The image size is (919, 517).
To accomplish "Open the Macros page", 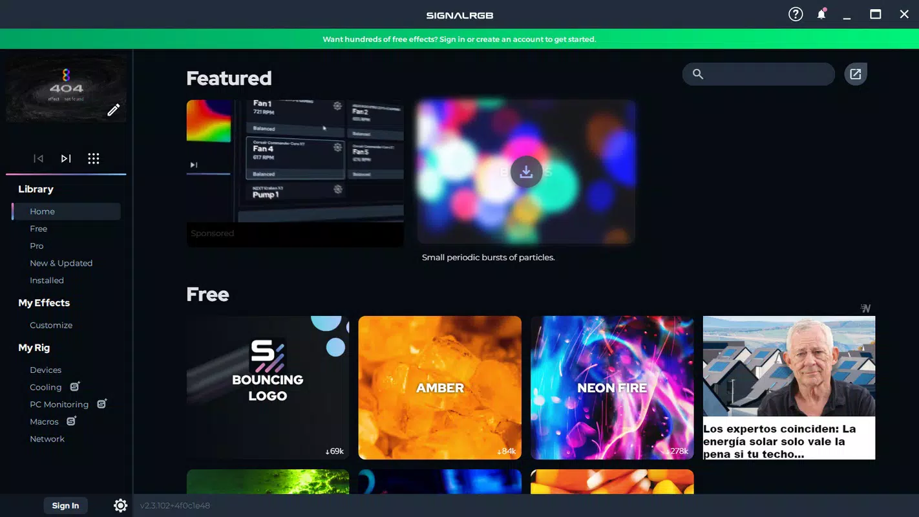I will pyautogui.click(x=44, y=421).
